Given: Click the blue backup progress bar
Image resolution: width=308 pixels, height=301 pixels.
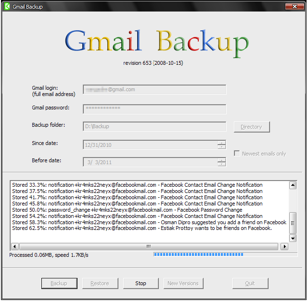Looking at the screenshot, I should (226, 254).
